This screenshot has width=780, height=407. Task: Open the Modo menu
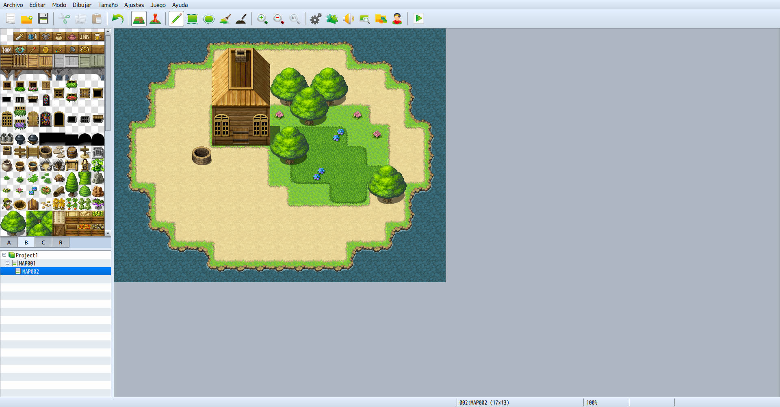[59, 5]
